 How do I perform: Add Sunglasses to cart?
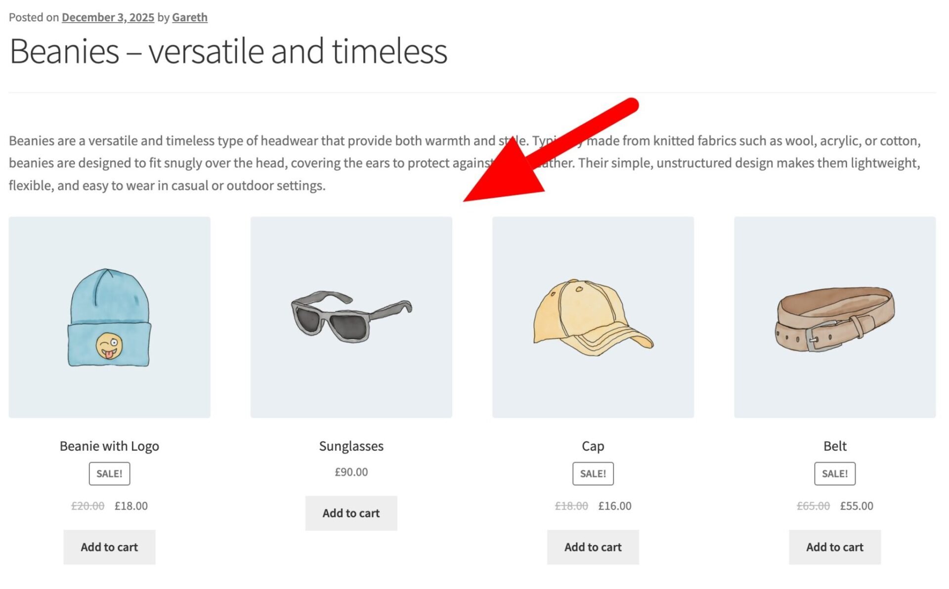tap(351, 513)
